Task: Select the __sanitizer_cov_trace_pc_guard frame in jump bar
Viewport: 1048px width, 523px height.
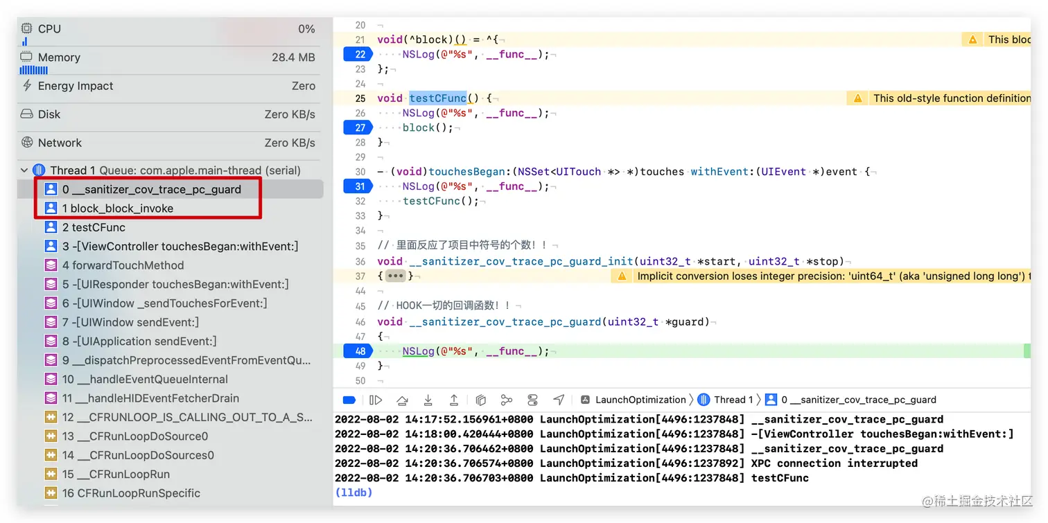Action: pyautogui.click(x=859, y=400)
